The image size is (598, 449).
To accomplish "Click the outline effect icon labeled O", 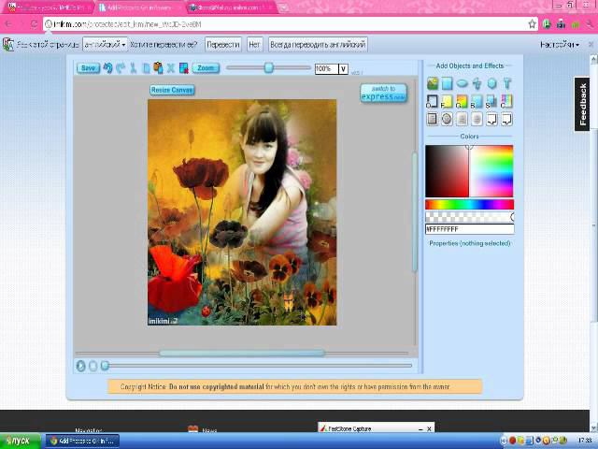I will 432,101.
